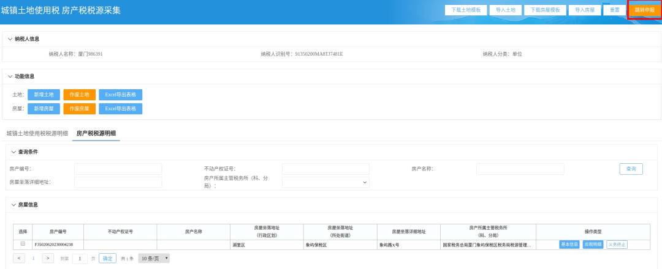Go to previous page arrow
Image resolution: width=662 pixels, height=269 pixels.
point(19,258)
